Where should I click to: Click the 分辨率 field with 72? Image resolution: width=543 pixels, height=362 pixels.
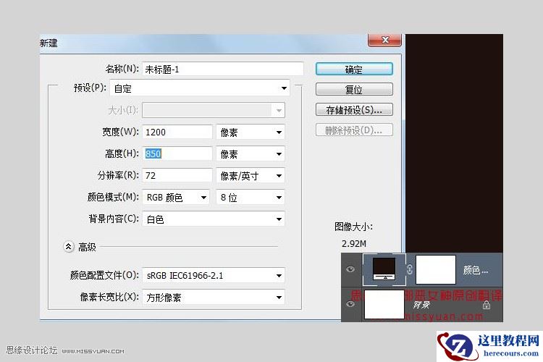coord(177,175)
